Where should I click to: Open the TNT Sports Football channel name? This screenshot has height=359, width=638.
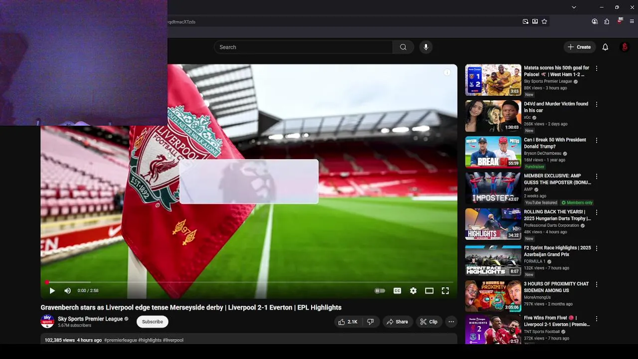[541, 332]
